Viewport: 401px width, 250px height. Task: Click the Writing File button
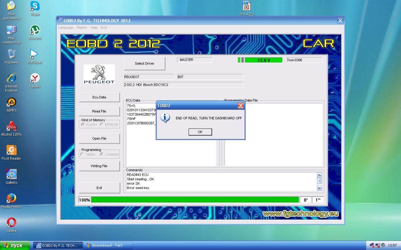pyautogui.click(x=99, y=166)
